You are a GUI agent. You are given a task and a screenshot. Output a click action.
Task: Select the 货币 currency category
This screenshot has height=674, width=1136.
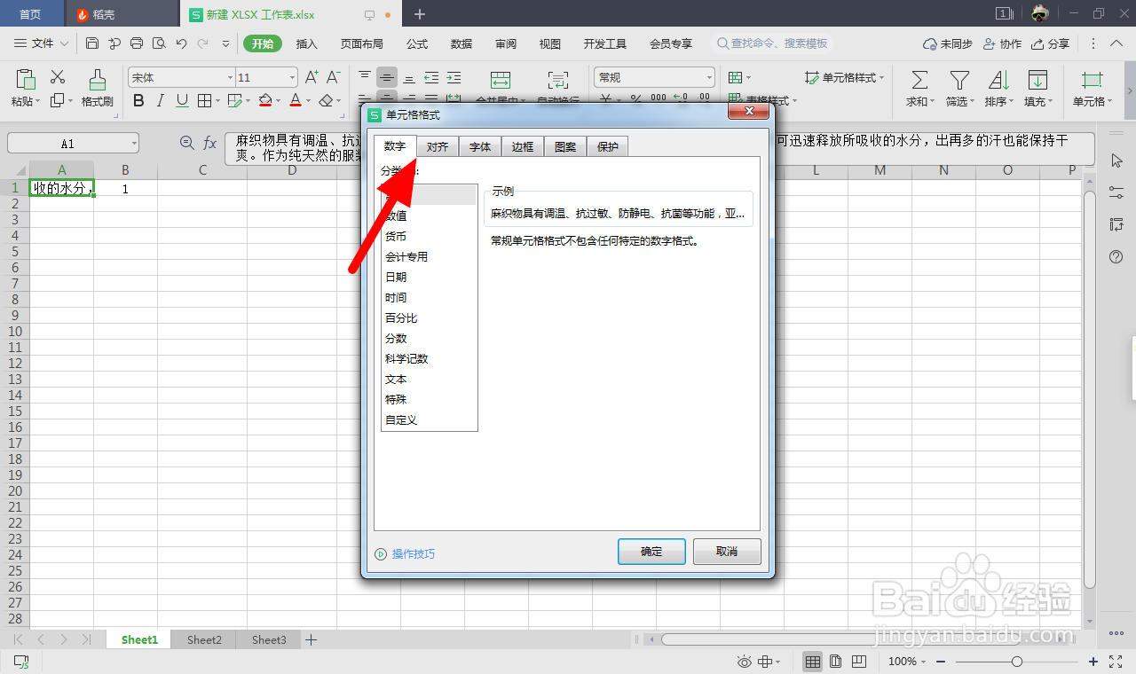pyautogui.click(x=397, y=236)
